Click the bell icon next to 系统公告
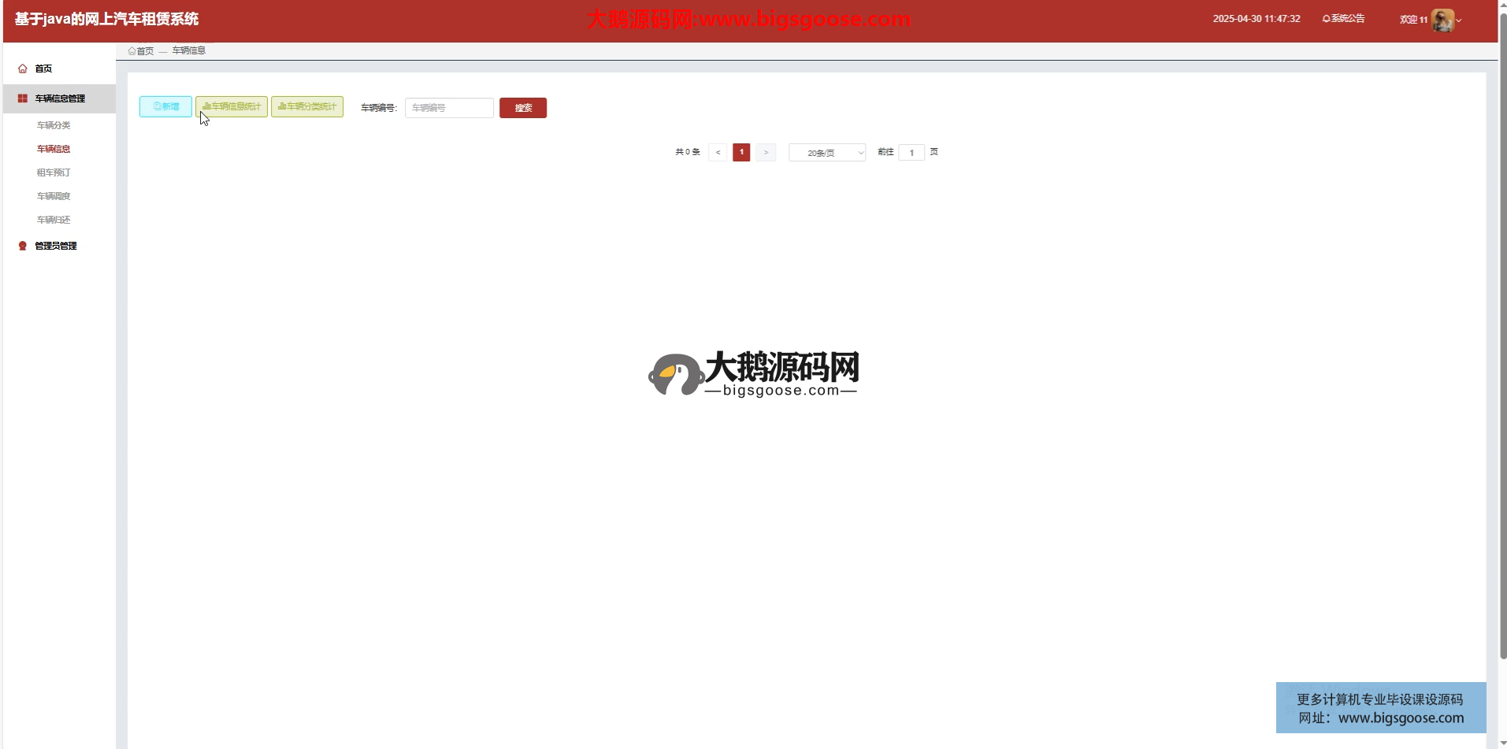1507x749 pixels. (x=1326, y=19)
